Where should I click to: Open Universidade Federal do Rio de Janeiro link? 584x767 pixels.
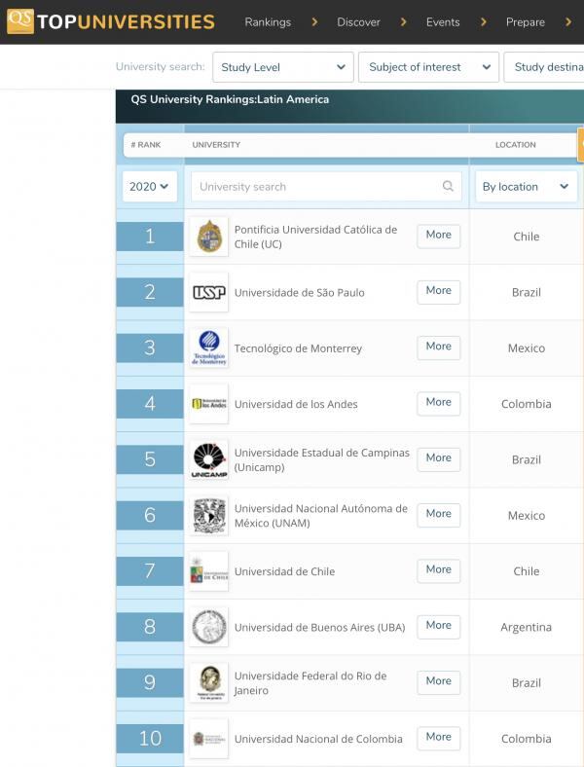click(310, 683)
